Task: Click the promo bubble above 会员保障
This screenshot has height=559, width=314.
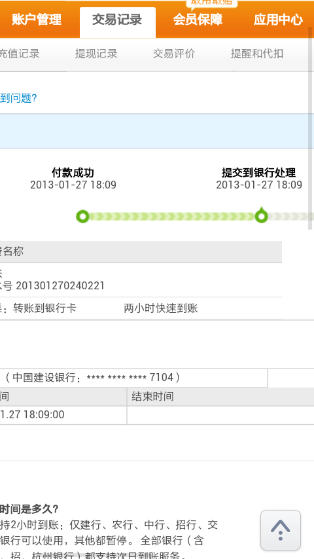Action: tap(212, 3)
